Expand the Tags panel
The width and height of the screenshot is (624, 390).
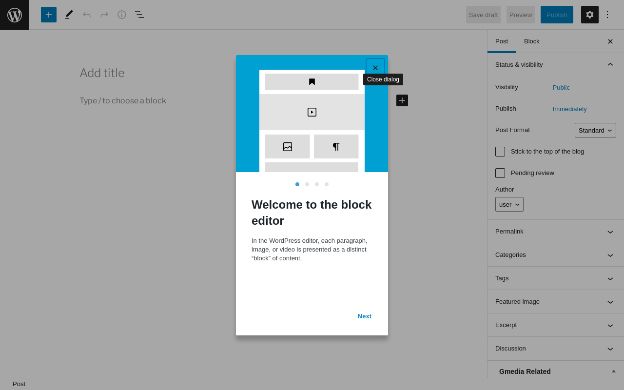[x=555, y=278]
